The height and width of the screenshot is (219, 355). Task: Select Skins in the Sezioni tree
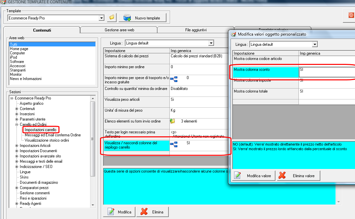pos(24,177)
